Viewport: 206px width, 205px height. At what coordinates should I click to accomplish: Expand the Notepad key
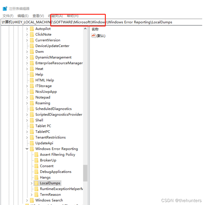(27, 97)
